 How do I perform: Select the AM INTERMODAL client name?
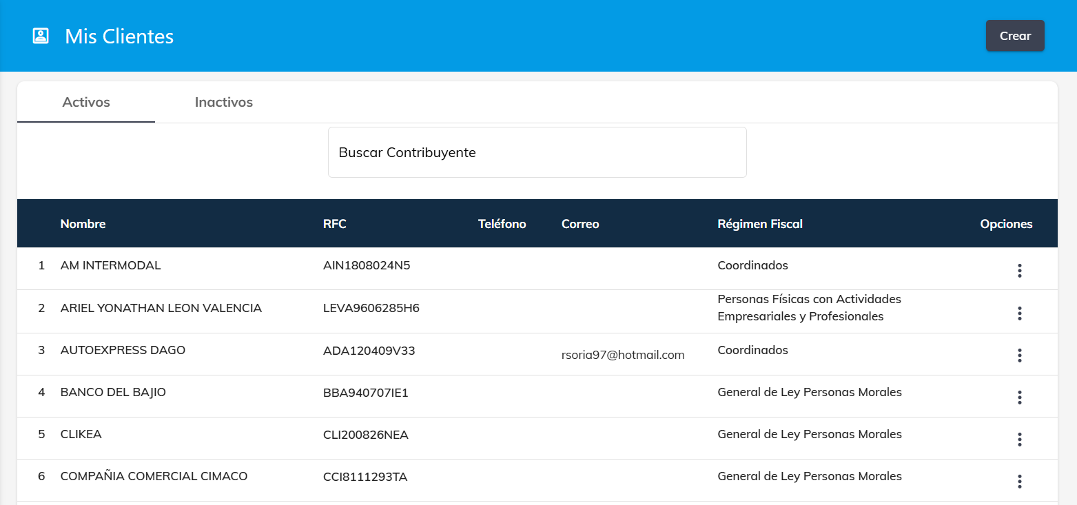click(110, 266)
